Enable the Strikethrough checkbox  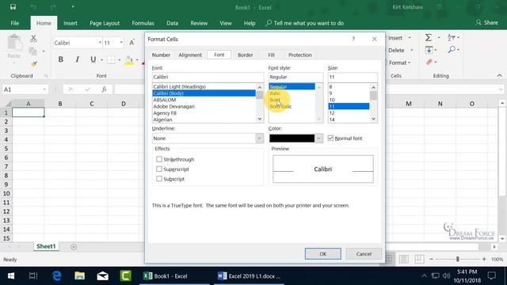click(159, 159)
